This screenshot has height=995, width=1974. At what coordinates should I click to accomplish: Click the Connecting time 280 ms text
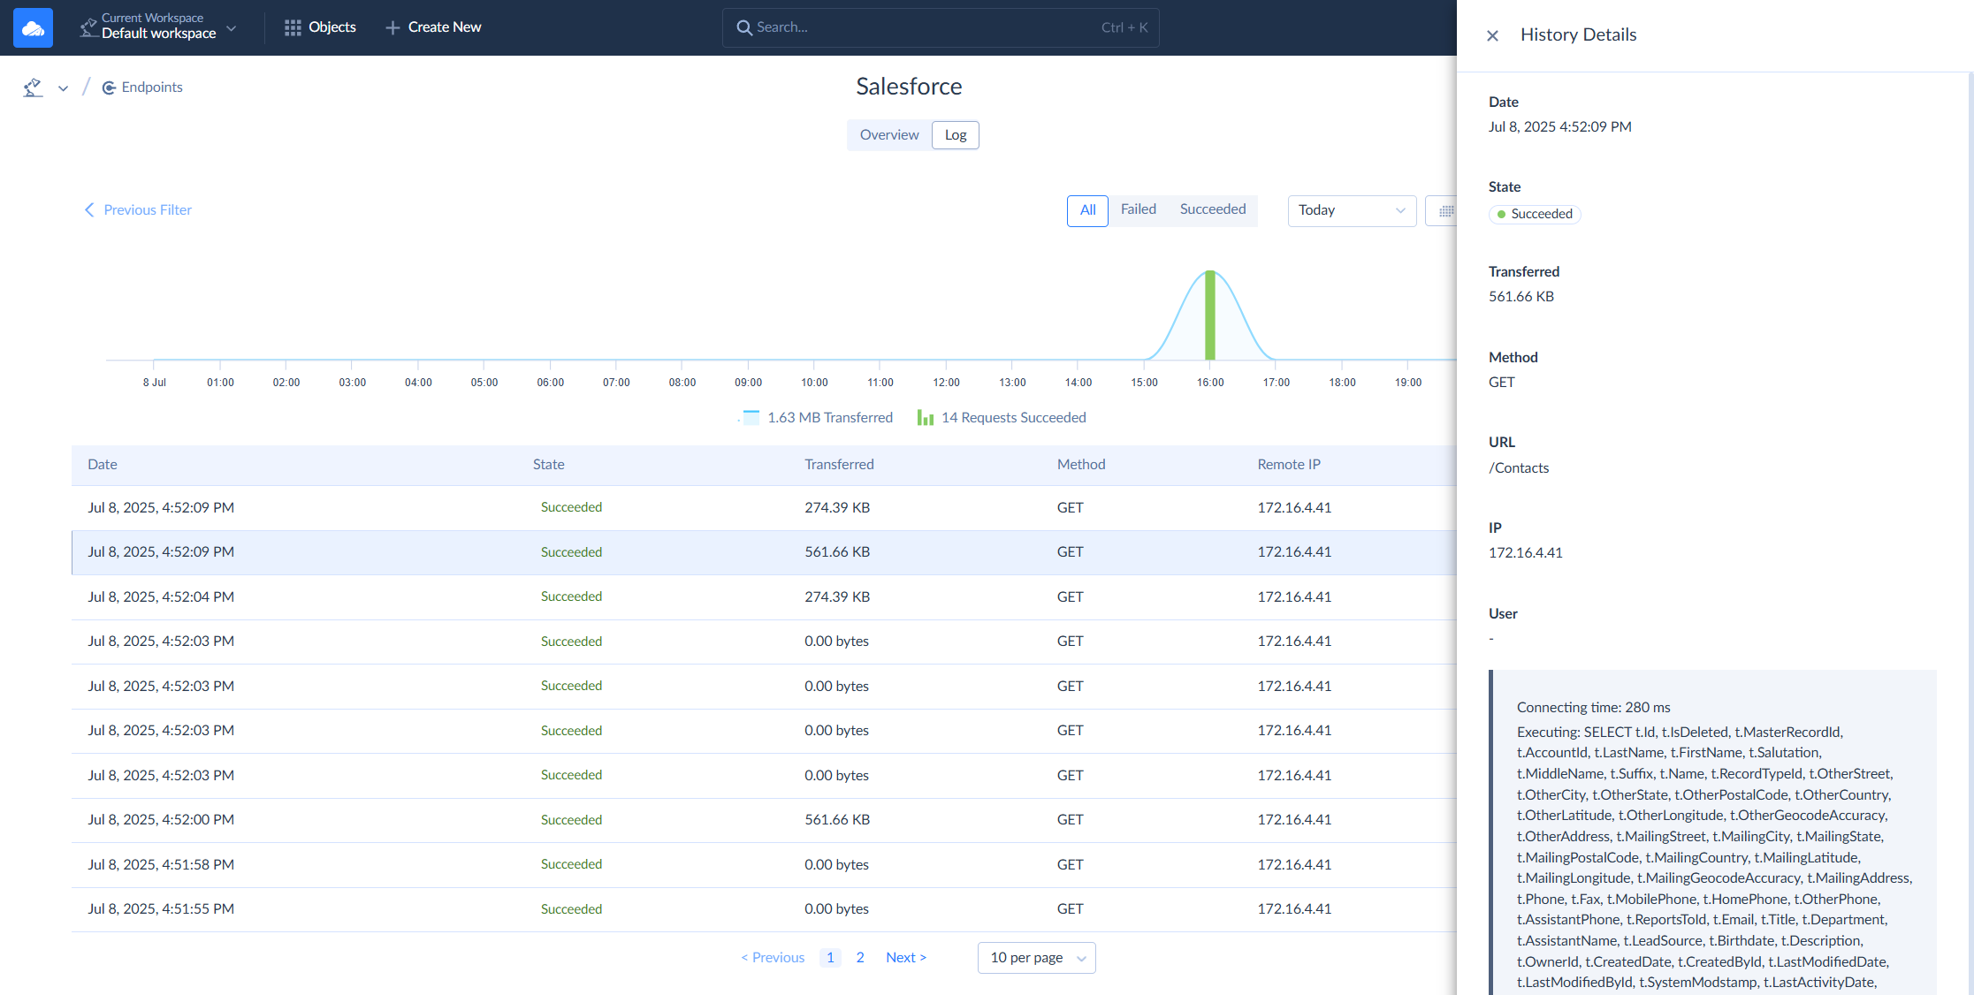tap(1594, 708)
